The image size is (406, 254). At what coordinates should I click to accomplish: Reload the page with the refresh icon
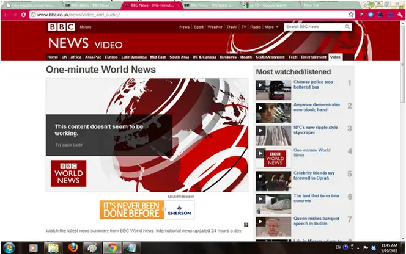pos(24,15)
